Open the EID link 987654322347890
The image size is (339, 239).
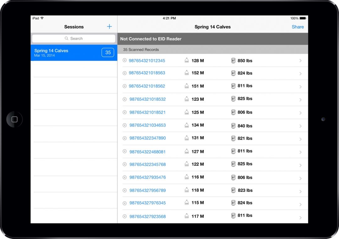tap(148, 138)
